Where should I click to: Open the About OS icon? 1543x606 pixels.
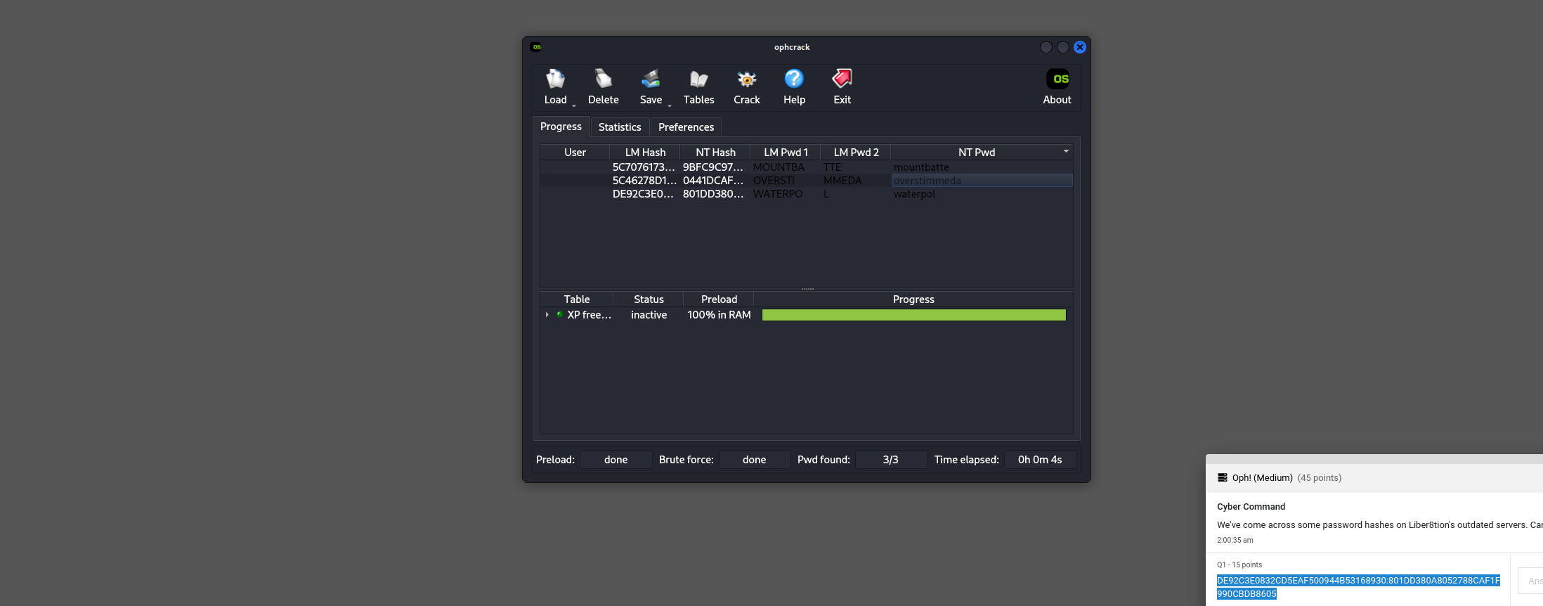(x=1057, y=79)
